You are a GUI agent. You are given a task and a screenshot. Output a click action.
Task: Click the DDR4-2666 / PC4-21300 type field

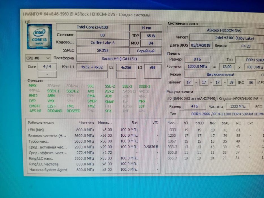click(x=221, y=114)
